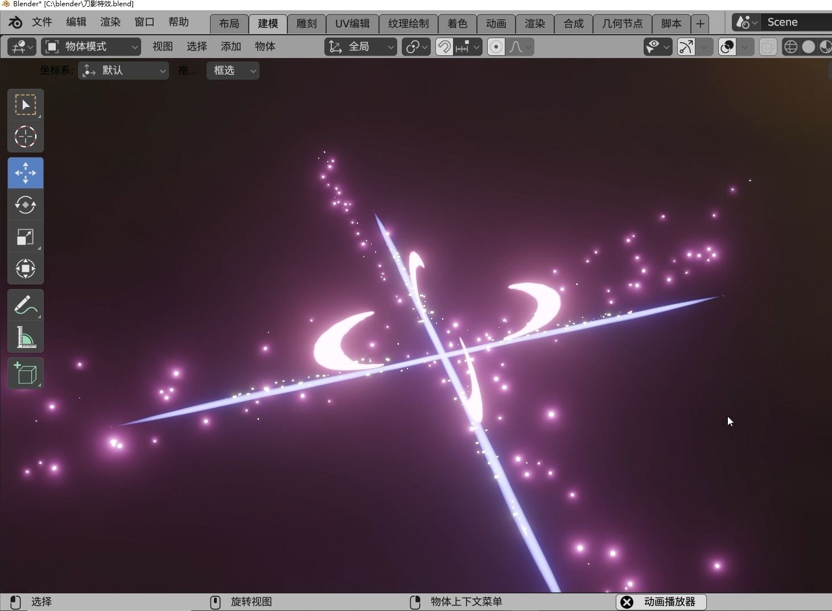Screen dimensions: 832x611
Task: Click the mouse icon beside 旋转视图 in status bar
Action: pyautogui.click(x=216, y=602)
